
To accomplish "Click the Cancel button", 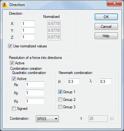I will tap(106, 27).
